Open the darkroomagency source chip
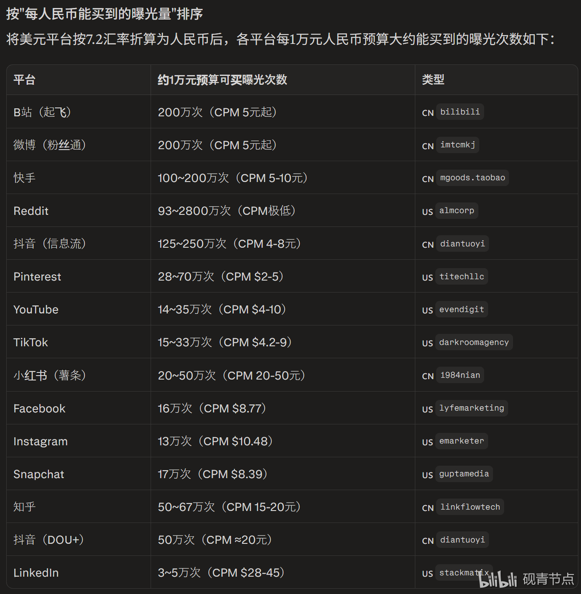 (474, 342)
